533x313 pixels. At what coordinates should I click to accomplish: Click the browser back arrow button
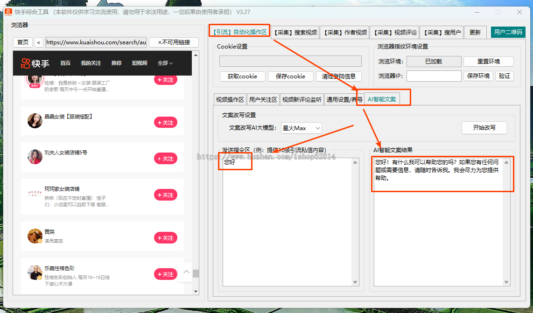click(38, 42)
